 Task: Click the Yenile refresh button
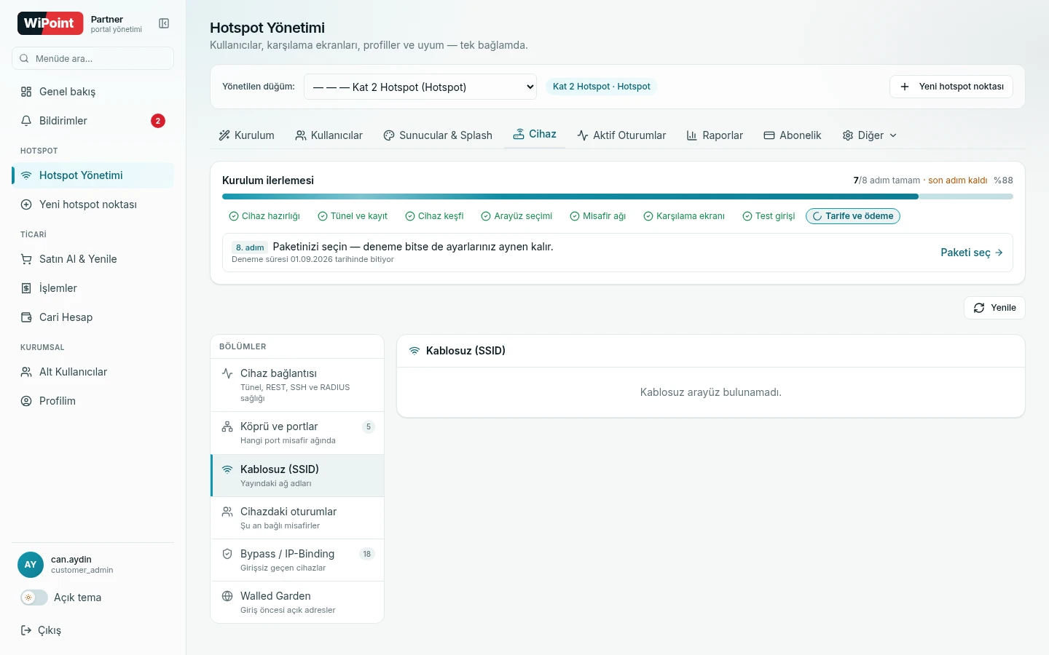pos(994,308)
